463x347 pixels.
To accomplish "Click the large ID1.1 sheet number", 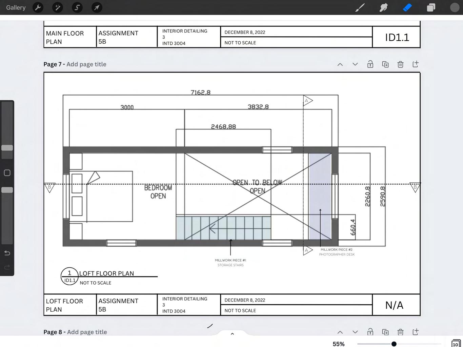I will 397,37.
